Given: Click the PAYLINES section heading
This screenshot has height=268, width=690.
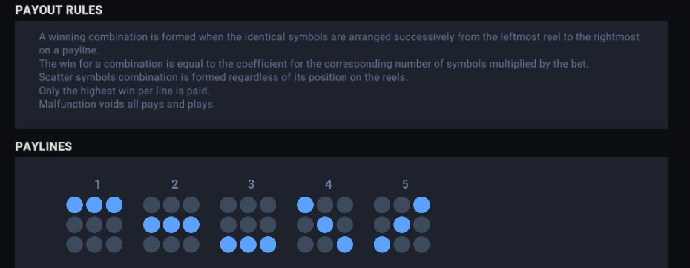Looking at the screenshot, I should pyautogui.click(x=44, y=146).
